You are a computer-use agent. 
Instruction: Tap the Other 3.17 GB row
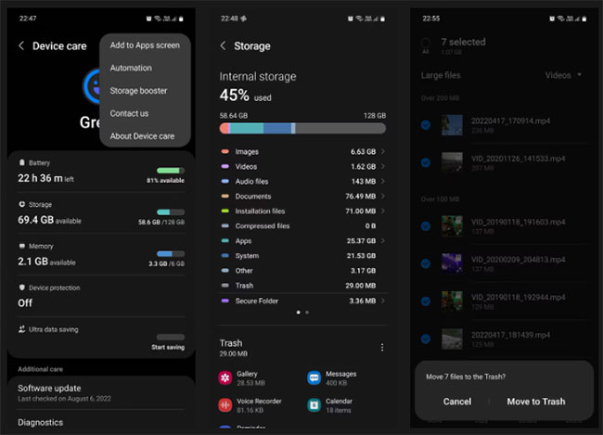pyautogui.click(x=302, y=271)
